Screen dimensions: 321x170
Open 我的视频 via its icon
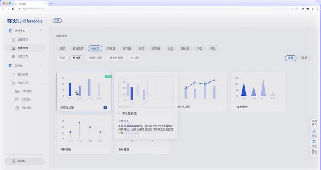[x=17, y=91]
